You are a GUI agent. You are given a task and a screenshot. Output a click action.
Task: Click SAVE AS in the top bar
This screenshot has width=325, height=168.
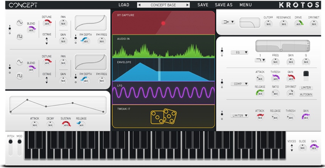click(224, 5)
